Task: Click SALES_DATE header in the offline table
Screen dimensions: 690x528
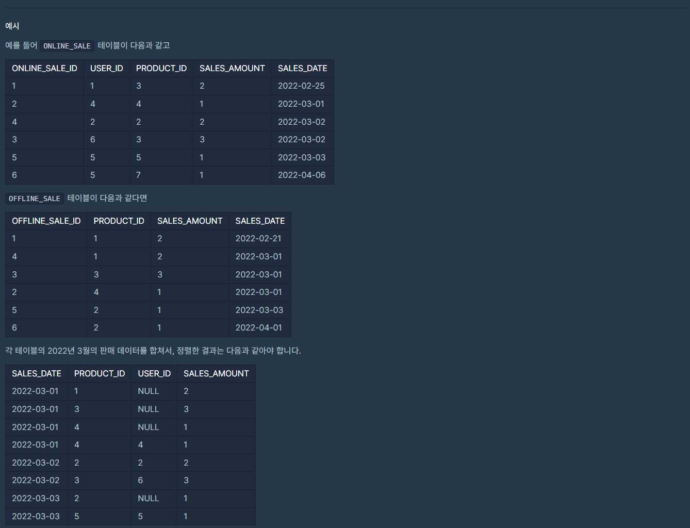Action: coord(260,221)
